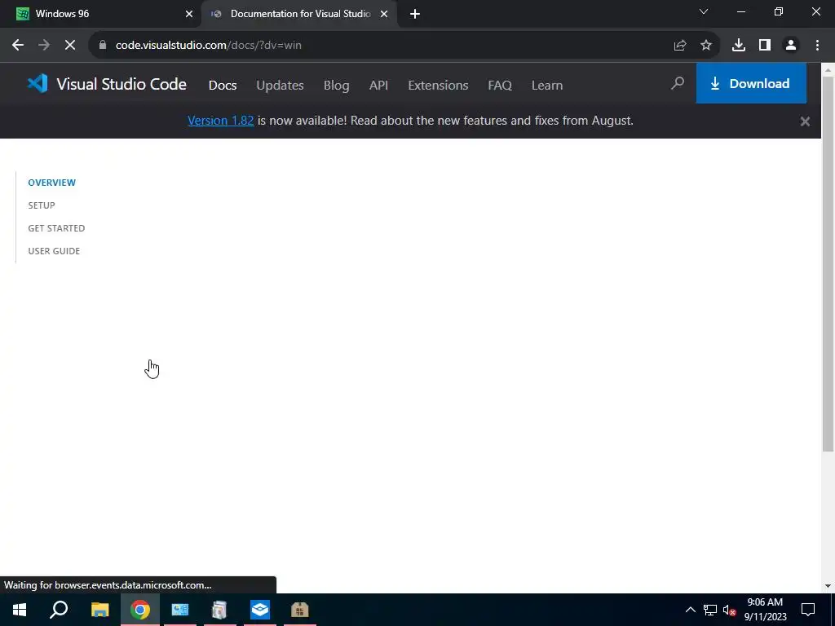Follow the Version 1.82 link
The image size is (835, 626).
tap(220, 121)
